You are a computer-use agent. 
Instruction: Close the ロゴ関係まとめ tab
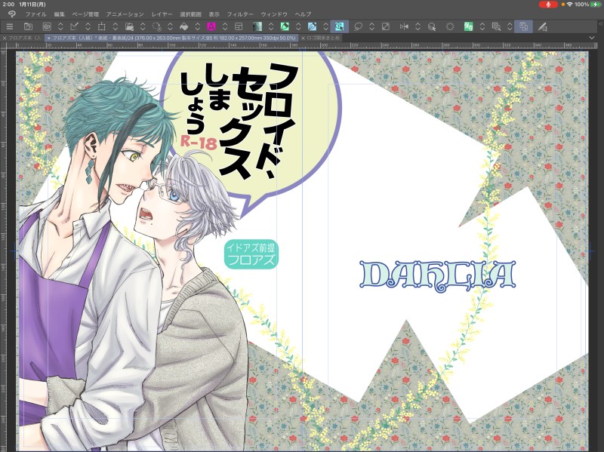[x=303, y=38]
